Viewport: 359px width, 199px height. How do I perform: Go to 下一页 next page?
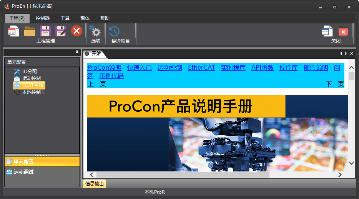point(335,84)
